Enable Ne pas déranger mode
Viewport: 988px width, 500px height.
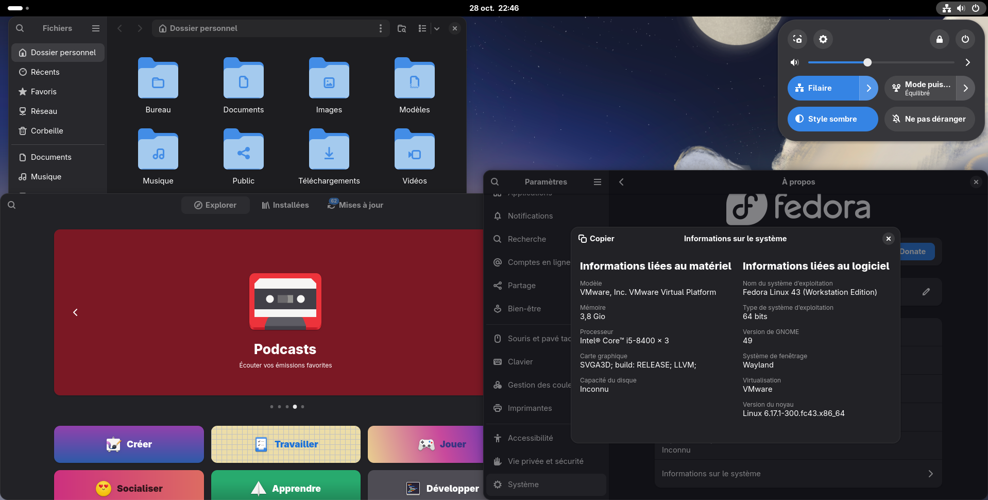929,119
